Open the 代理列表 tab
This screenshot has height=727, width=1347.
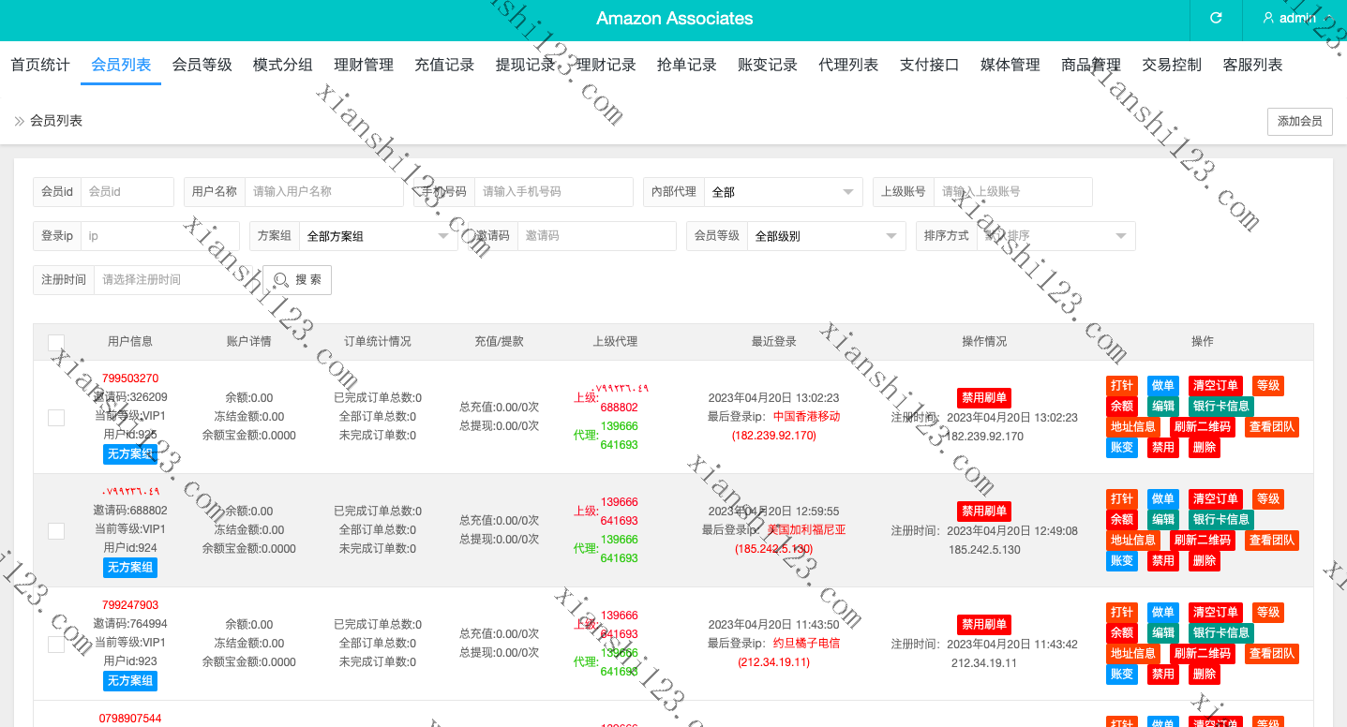(x=848, y=65)
